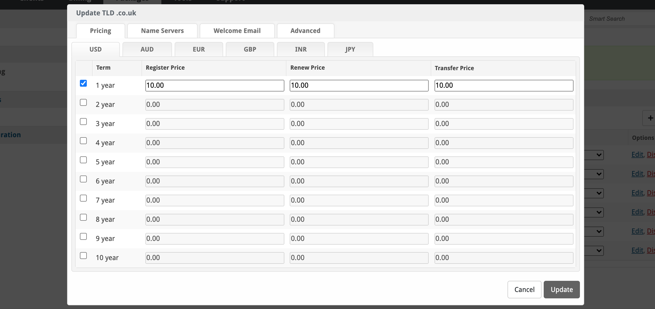Screen dimensions: 655x309
Task: Choose the INR currency tab
Action: pos(301,49)
